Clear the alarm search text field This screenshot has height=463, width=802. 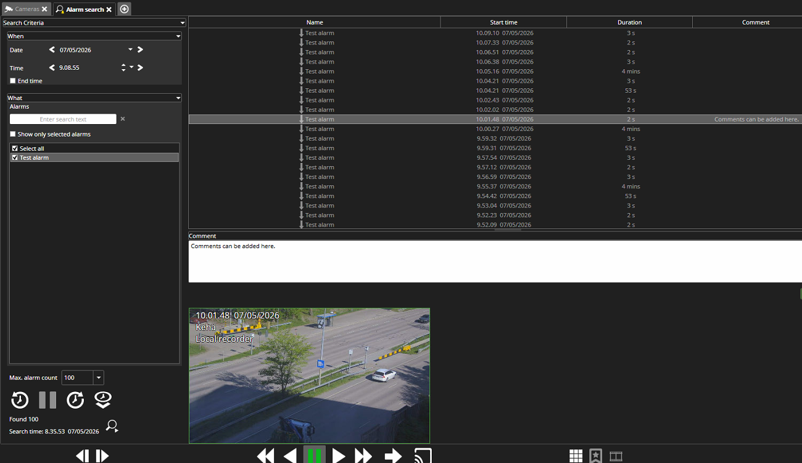[x=122, y=119]
